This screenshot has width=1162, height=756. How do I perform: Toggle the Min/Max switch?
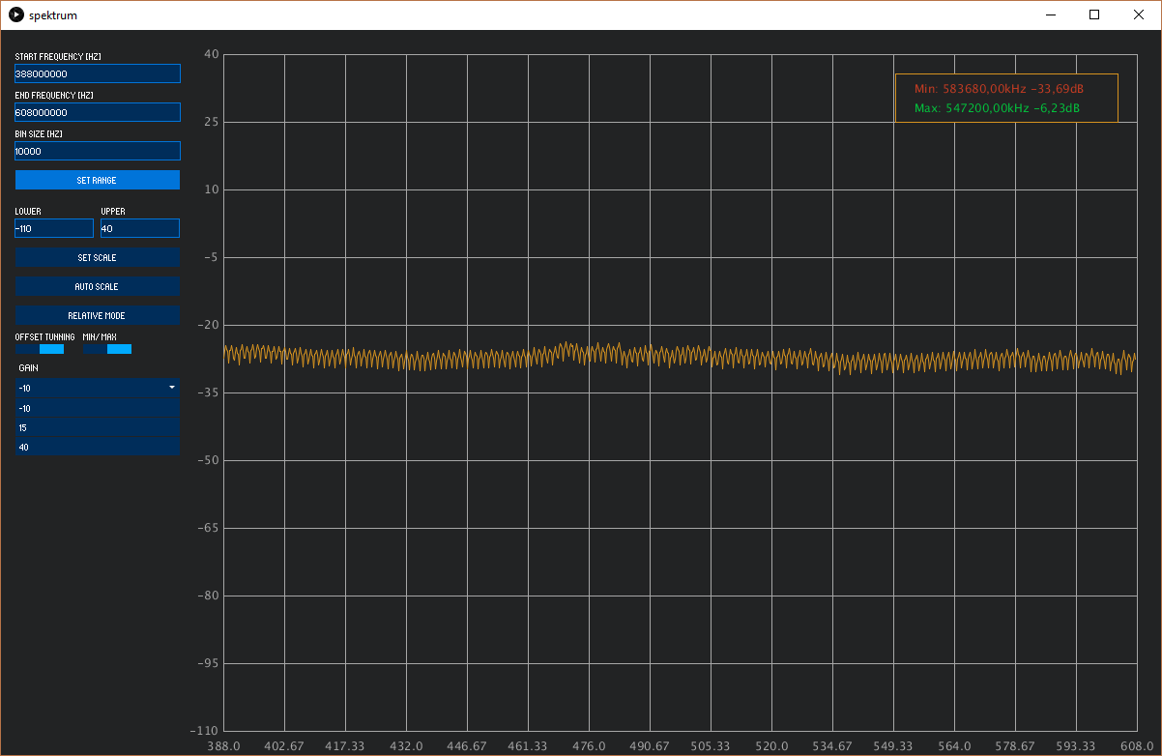click(107, 348)
